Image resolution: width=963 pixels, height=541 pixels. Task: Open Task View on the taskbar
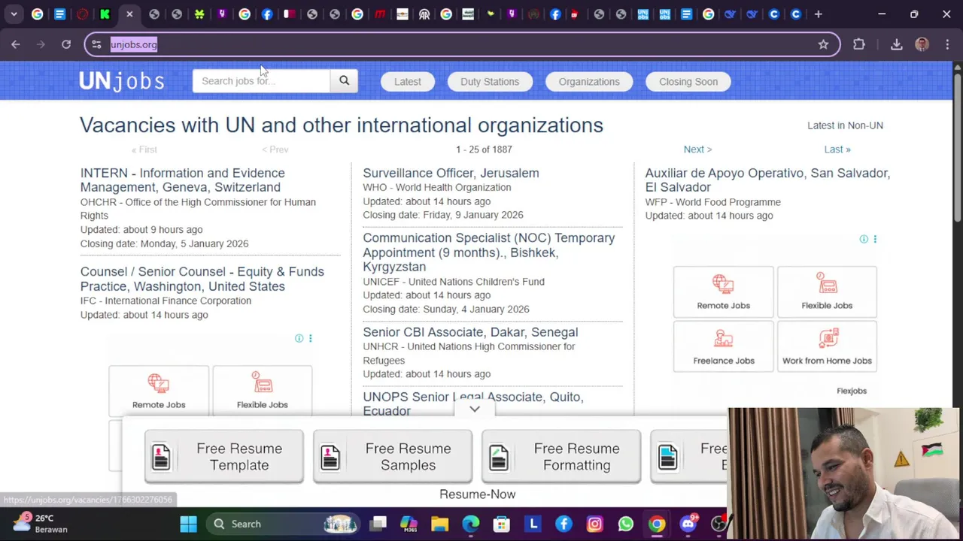click(x=378, y=524)
